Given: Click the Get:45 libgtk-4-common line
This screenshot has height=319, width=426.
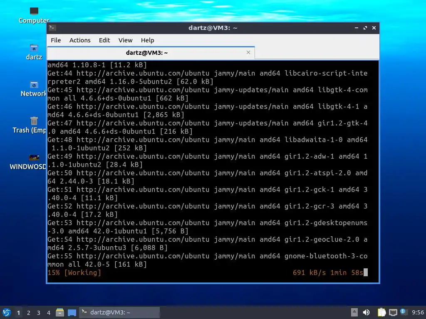Looking at the screenshot, I should pos(208,94).
